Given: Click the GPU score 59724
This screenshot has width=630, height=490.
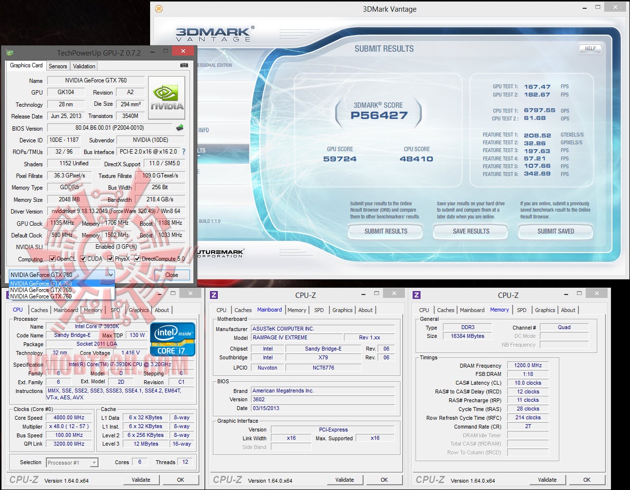Looking at the screenshot, I should tap(340, 159).
